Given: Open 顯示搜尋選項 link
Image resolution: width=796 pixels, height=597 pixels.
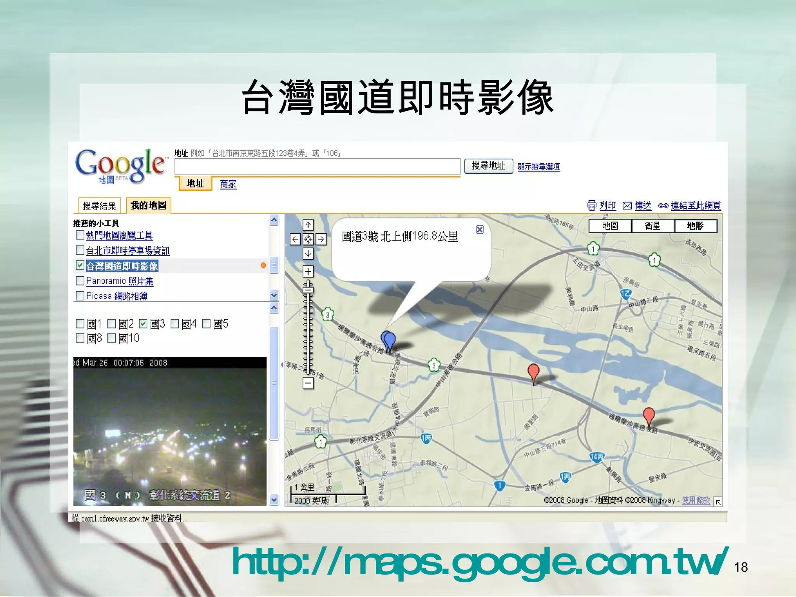Looking at the screenshot, I should pyautogui.click(x=539, y=167).
